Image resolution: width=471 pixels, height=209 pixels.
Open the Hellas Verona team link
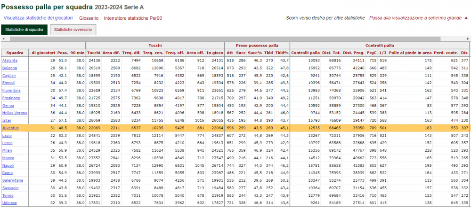[15, 113]
